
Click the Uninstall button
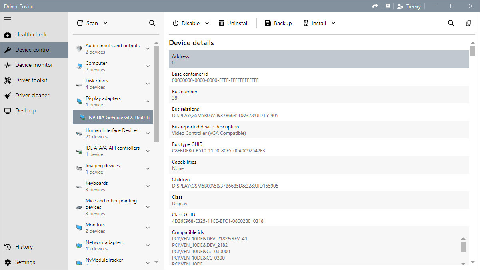234,23
